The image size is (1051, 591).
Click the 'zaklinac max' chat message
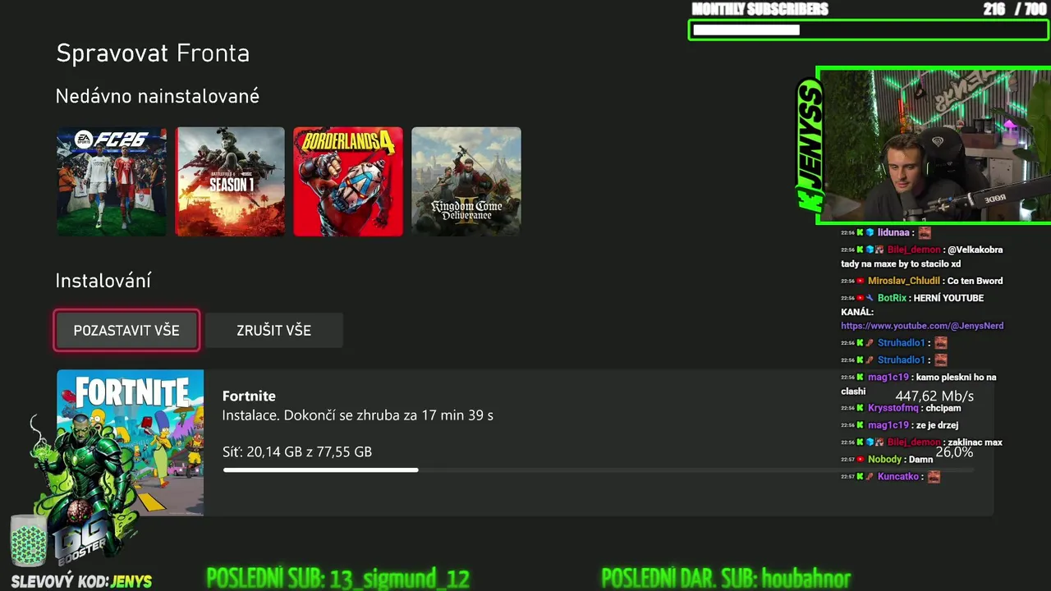(975, 442)
